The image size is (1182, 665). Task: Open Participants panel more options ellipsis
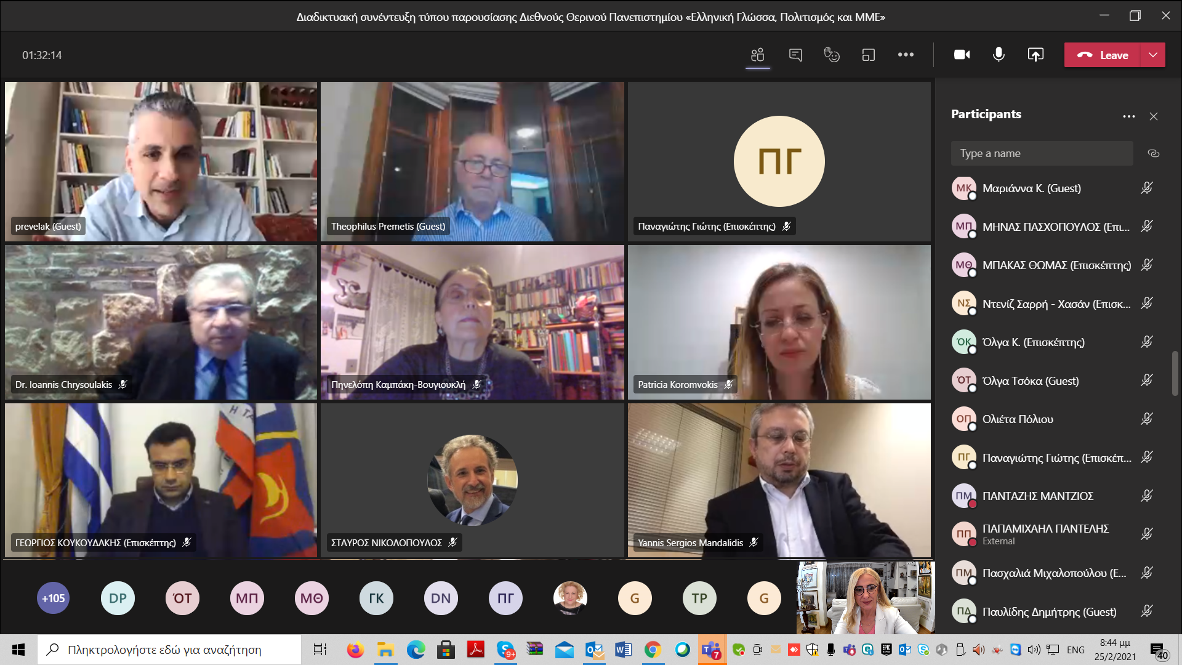(1128, 116)
